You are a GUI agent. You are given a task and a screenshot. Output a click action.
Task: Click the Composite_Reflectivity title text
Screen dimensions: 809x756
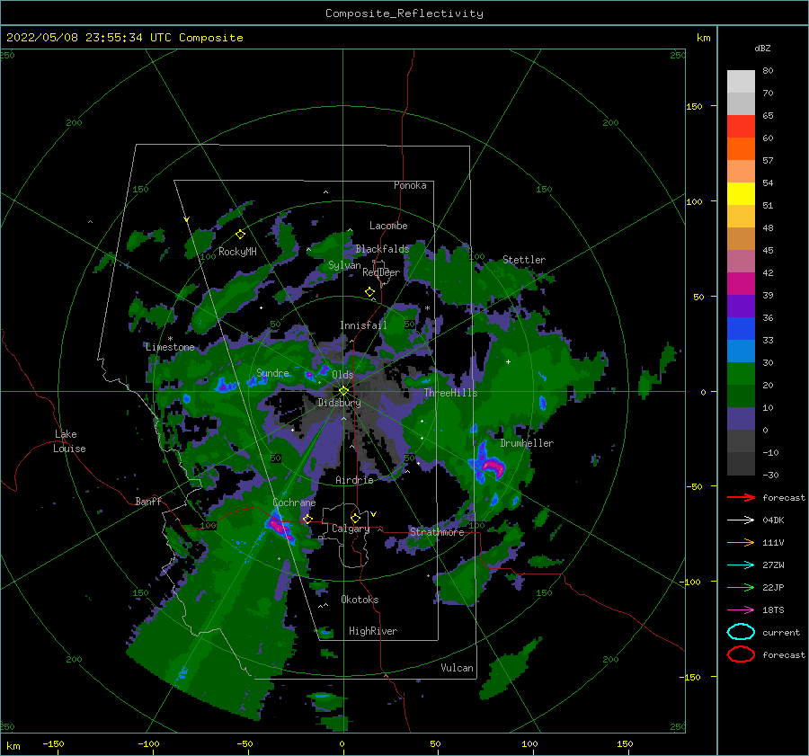[404, 13]
